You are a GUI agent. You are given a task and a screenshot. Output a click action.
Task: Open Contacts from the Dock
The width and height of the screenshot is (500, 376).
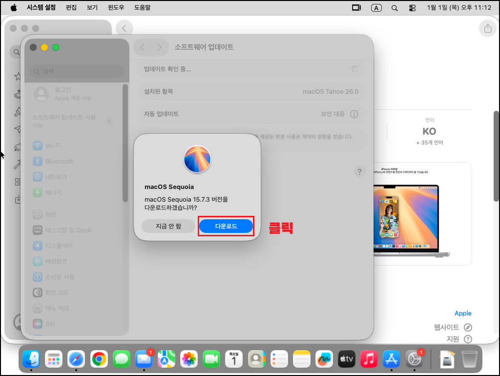(x=257, y=359)
